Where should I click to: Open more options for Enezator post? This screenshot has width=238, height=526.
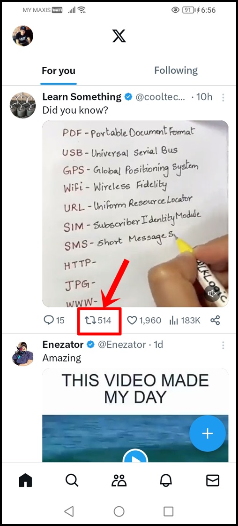223,345
